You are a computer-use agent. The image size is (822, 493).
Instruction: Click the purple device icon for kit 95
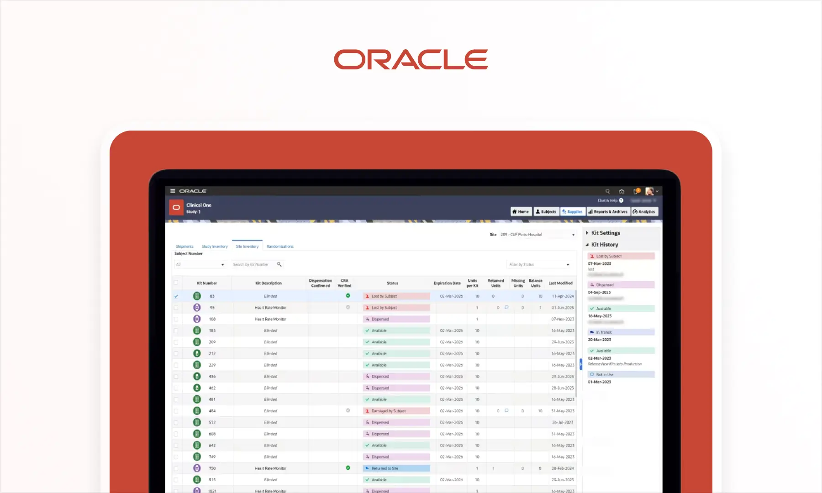(x=197, y=308)
